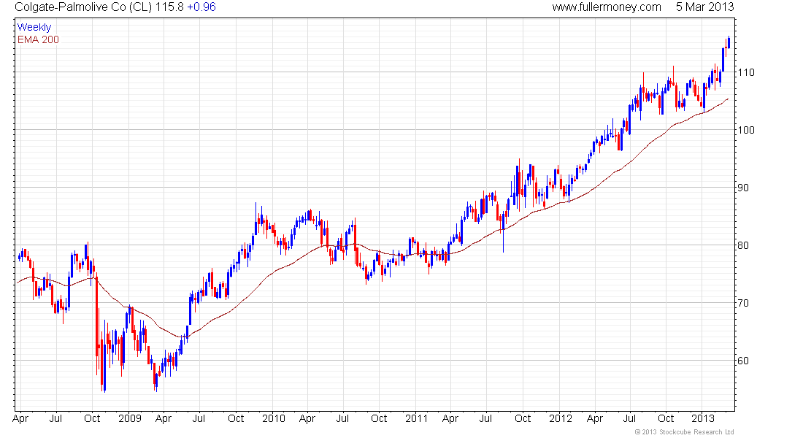Click the 80 price axis label
803x438 pixels.
pos(743,245)
